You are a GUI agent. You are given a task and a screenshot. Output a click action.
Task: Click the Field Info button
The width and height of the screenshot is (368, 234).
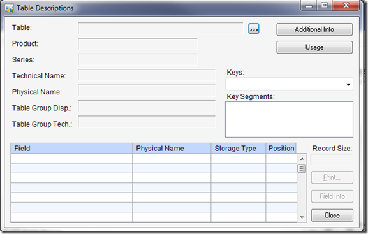332,196
